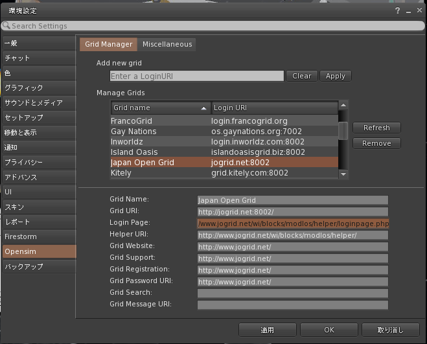
Task: Click the 適用 apply button
Action: 268,330
